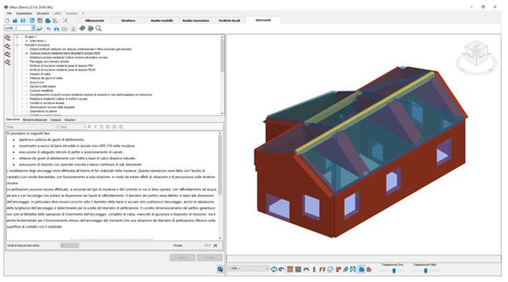Click the brown textured wall display icon

pyautogui.click(x=290, y=269)
